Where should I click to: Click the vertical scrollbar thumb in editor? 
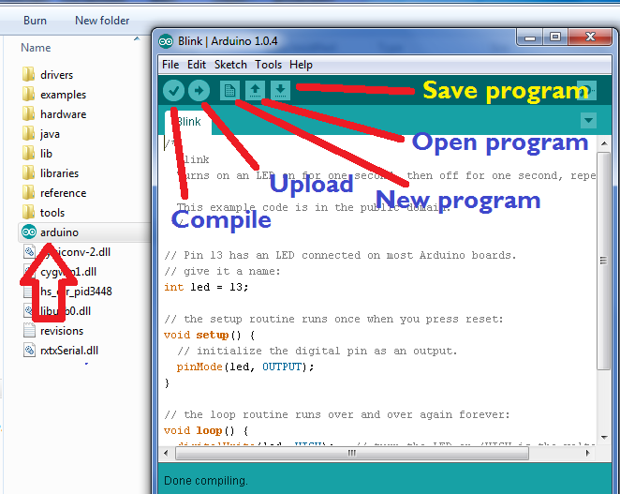coord(603,262)
